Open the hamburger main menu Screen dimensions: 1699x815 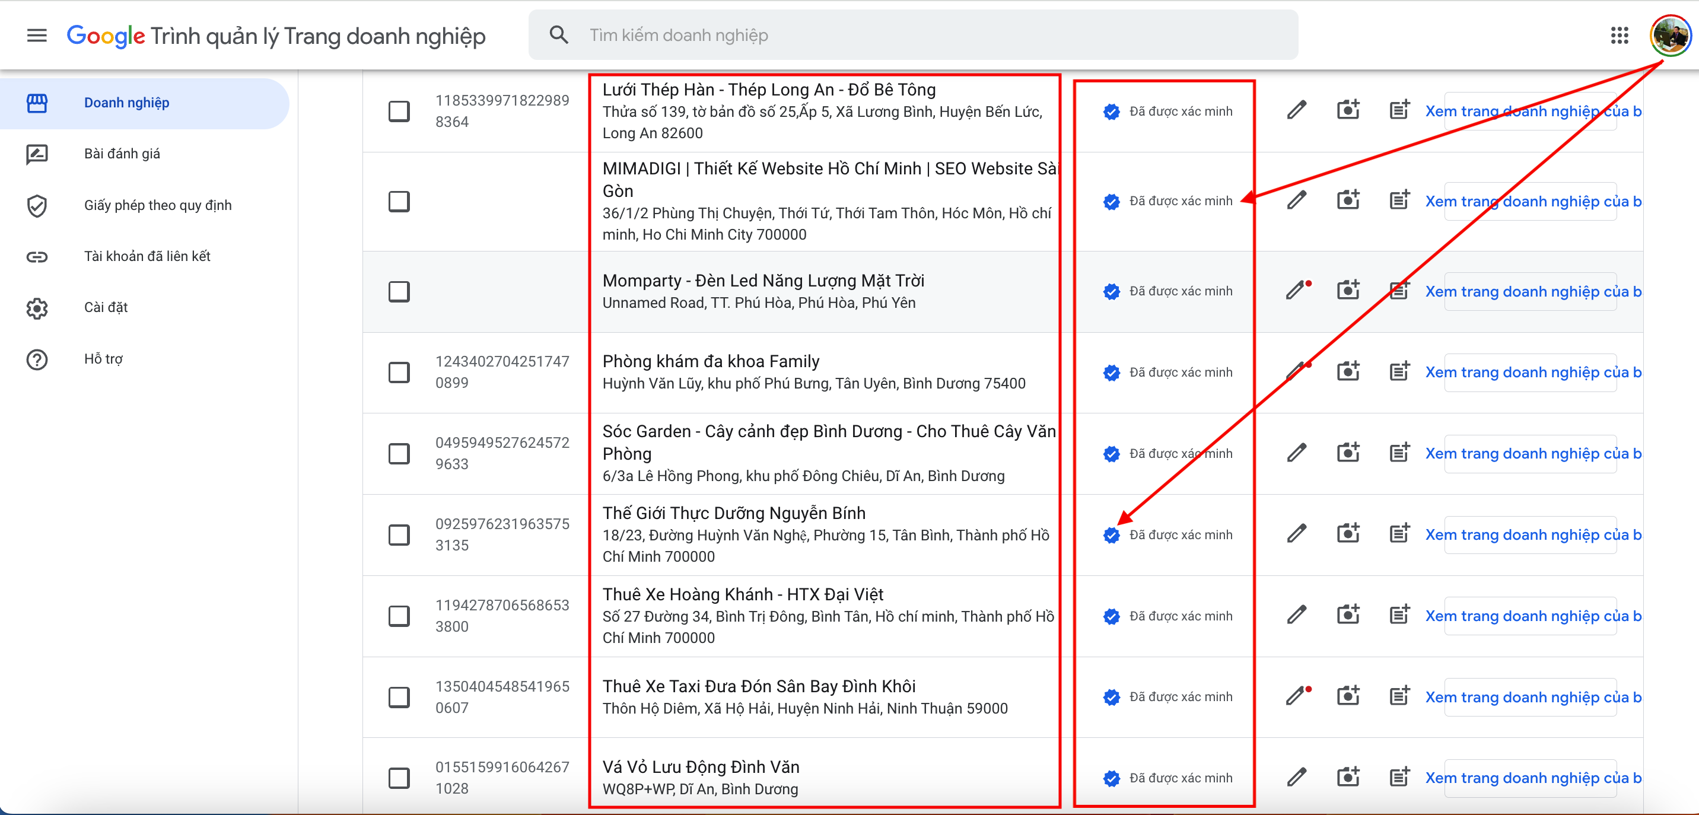coord(37,35)
